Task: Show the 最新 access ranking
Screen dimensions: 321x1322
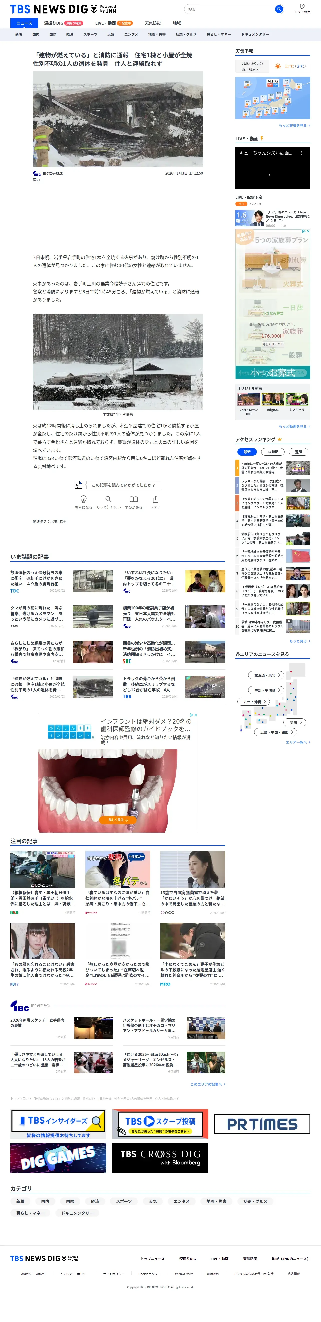Action: point(247,452)
